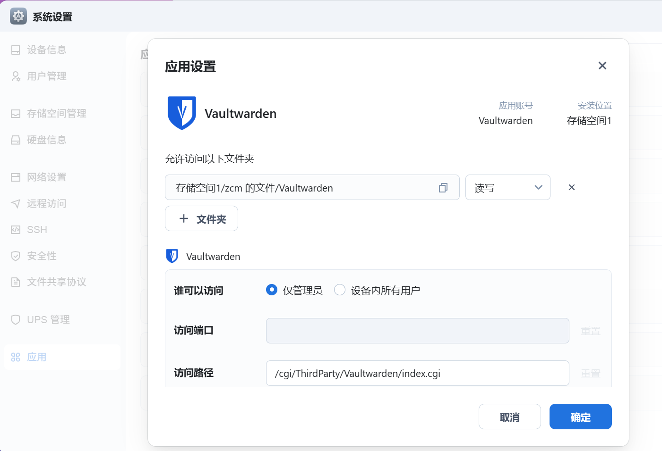Image resolution: width=662 pixels, height=451 pixels.
Task: Open 存储空间管理 in sidebar
Action: [56, 113]
